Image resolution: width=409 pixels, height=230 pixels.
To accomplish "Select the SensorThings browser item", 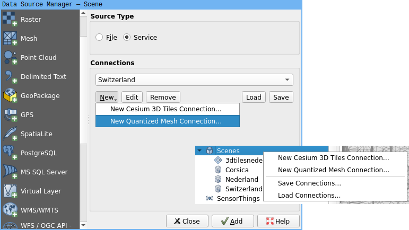I will (238, 199).
